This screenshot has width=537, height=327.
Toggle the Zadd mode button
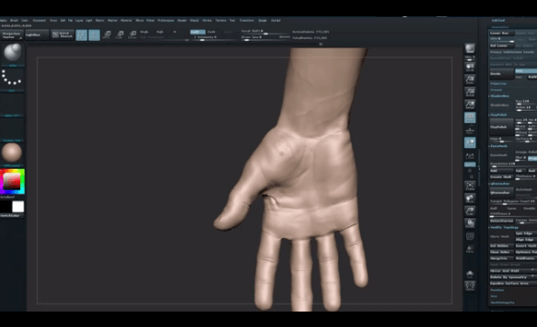[197, 32]
